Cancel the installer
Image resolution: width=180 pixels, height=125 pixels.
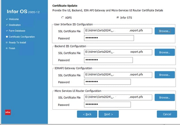pyautogui.click(x=167, y=114)
